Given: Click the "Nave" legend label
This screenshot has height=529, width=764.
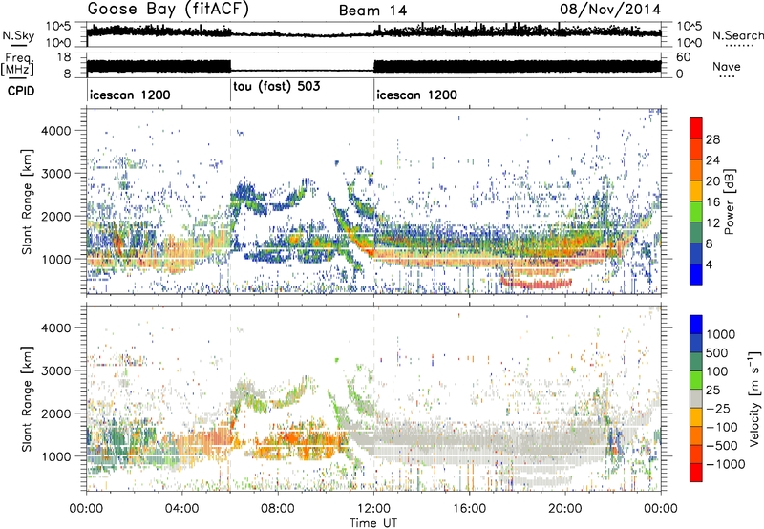Looking at the screenshot, I should 727,67.
